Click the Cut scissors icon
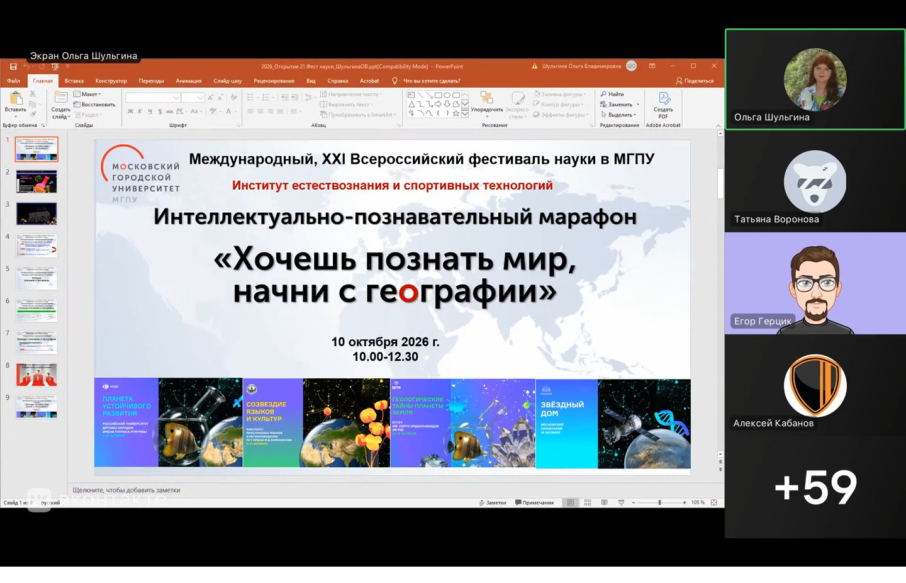The height and width of the screenshot is (583, 906). tap(33, 94)
